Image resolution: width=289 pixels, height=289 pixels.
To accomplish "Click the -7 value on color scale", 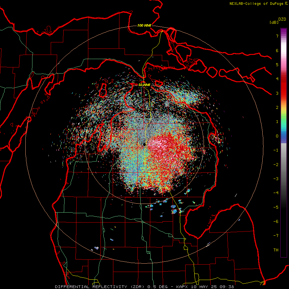I will (x=276, y=236).
